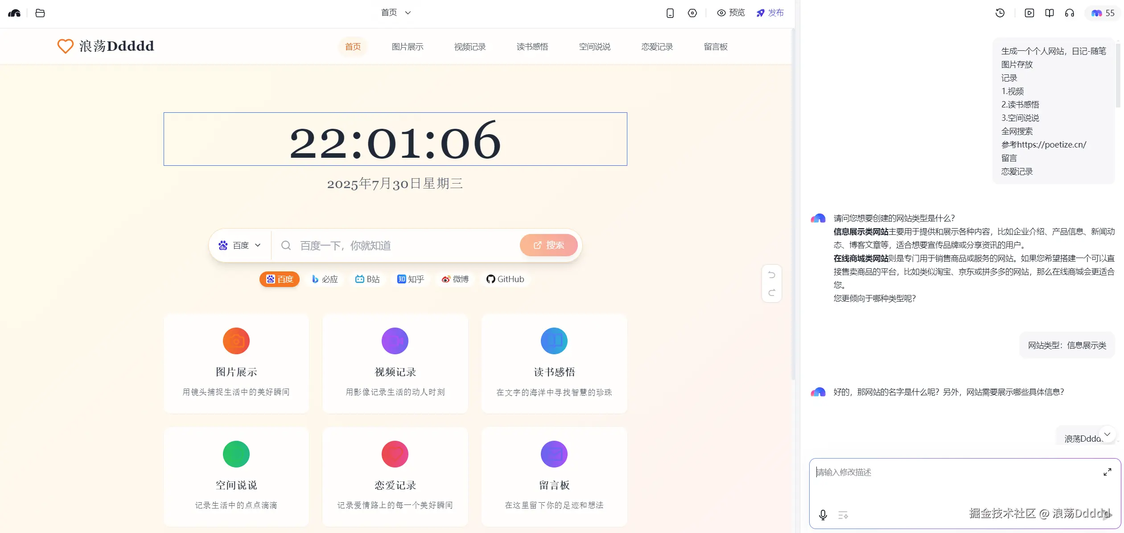1124x533 pixels.
Task: Open the 图片展示 navigation tab
Action: point(407,47)
